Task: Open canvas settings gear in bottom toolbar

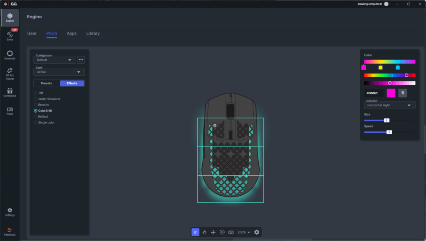Action: [257, 232]
